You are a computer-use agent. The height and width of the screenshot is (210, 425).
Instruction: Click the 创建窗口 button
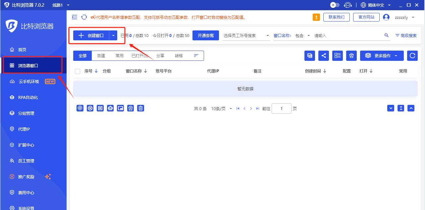point(91,35)
